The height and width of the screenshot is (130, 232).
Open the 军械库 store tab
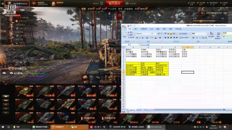tap(91, 9)
